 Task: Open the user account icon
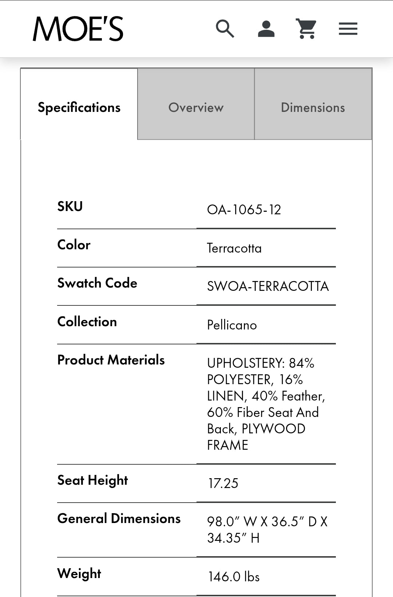click(266, 29)
